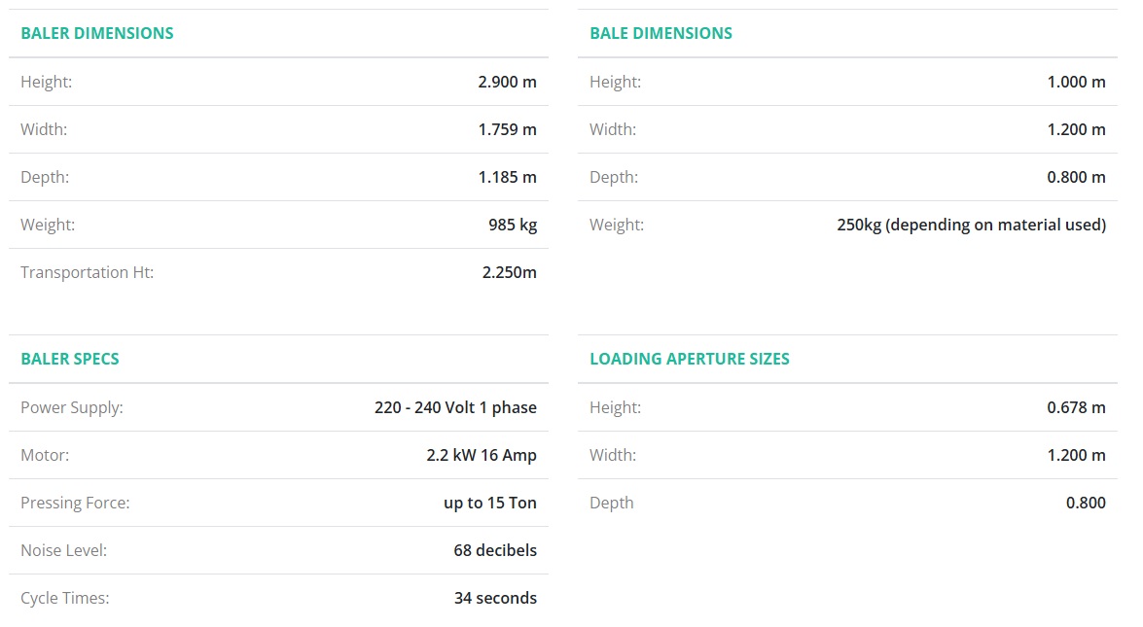This screenshot has height=627, width=1143.
Task: Click the Transportation Ht label
Action: coord(87,272)
